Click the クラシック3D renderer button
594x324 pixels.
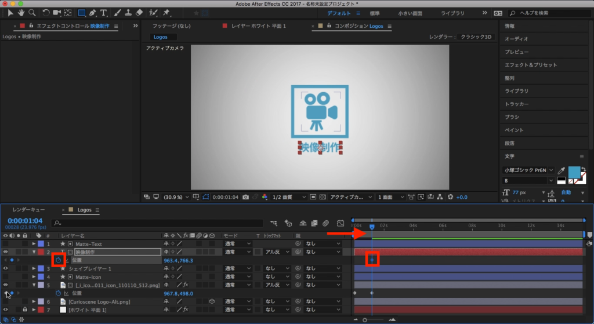[x=477, y=37]
